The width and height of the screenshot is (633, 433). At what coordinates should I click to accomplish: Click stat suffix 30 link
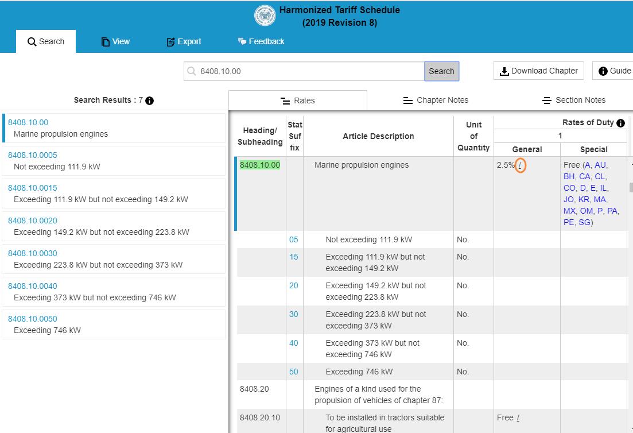293,314
